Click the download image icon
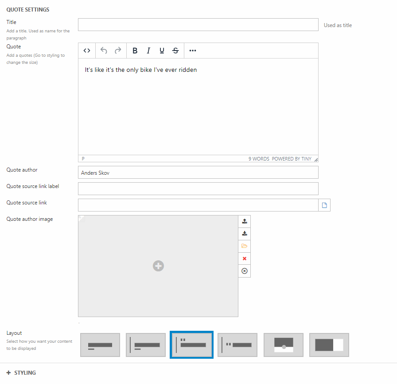The image size is (397, 384). (x=244, y=234)
